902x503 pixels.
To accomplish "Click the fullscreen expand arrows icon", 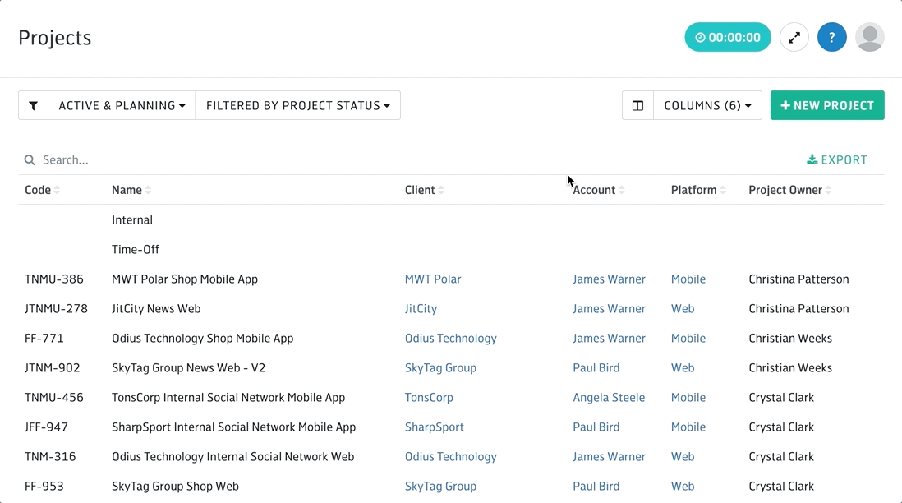I will coord(794,38).
